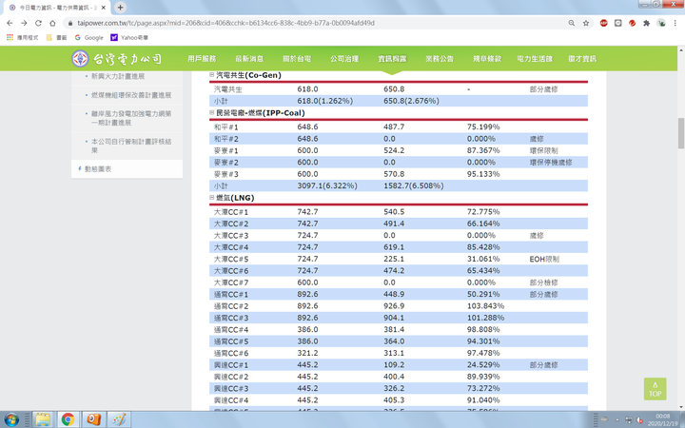Open sidebar link 燃煤機組環保改善計畫進展
This screenshot has height=428, width=685.
coord(131,95)
